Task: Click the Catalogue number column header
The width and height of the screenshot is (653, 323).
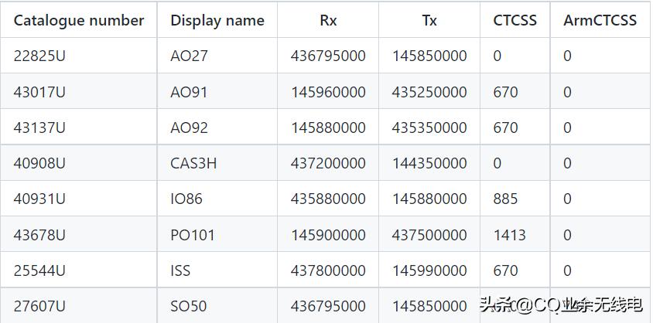Action: [x=79, y=21]
